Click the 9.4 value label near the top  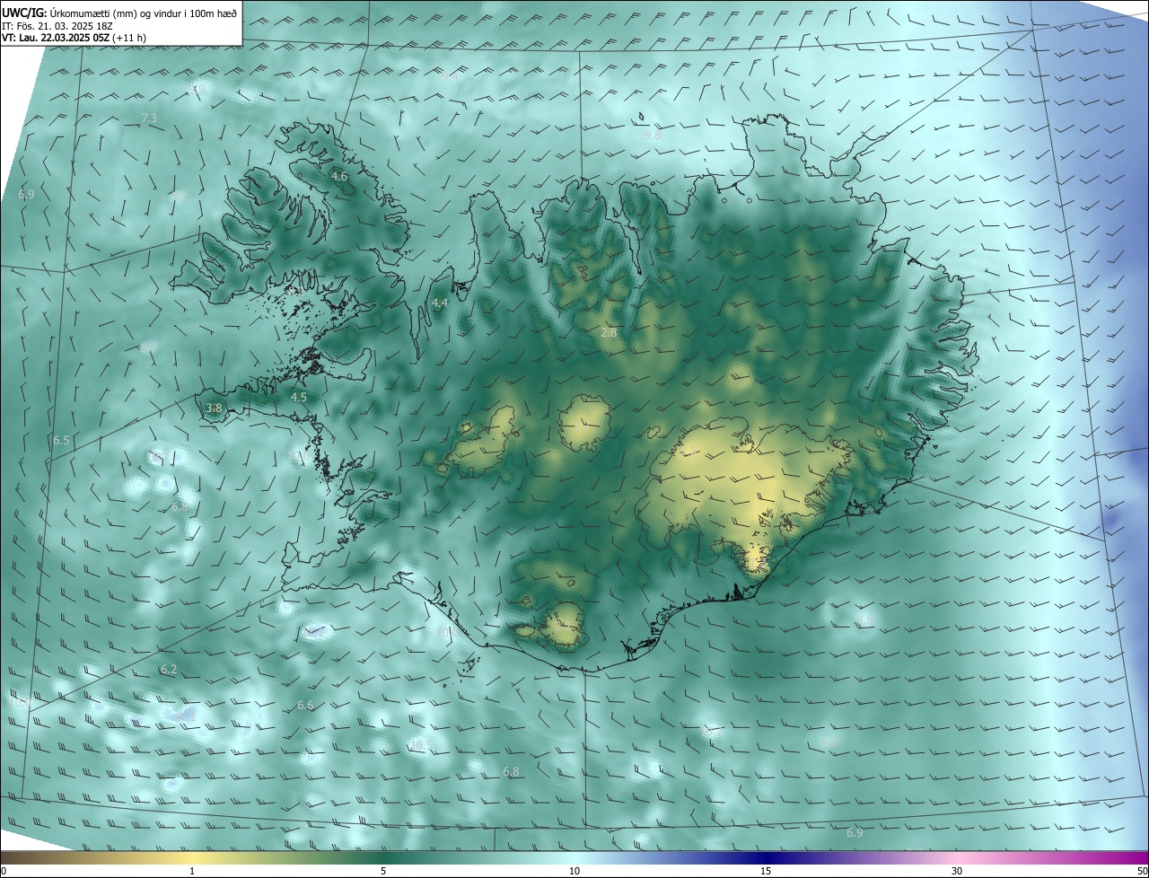450,78
